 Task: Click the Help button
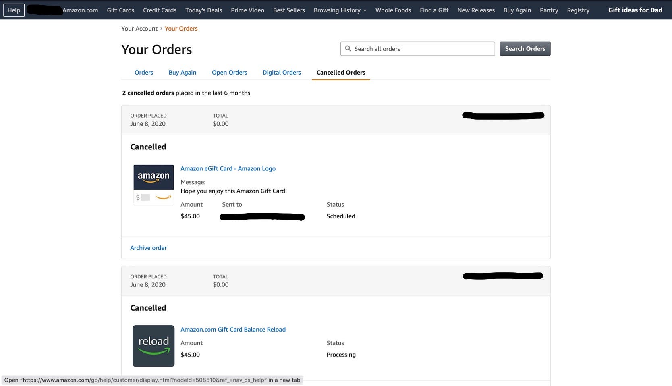click(13, 10)
